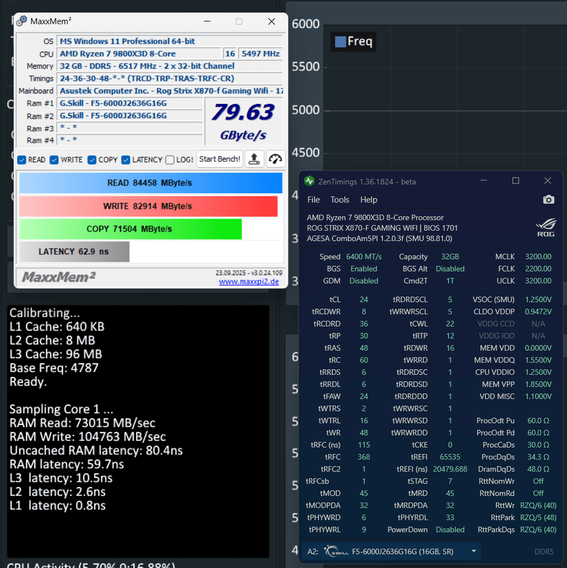This screenshot has width=567, height=568.
Task: Minimize the ZenTimings window
Action: [484, 181]
